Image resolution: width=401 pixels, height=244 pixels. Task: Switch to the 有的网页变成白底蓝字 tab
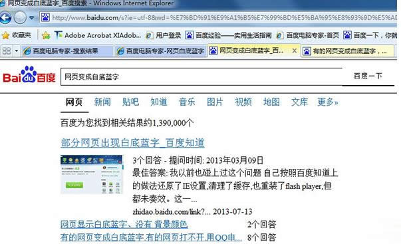pyautogui.click(x=348, y=51)
